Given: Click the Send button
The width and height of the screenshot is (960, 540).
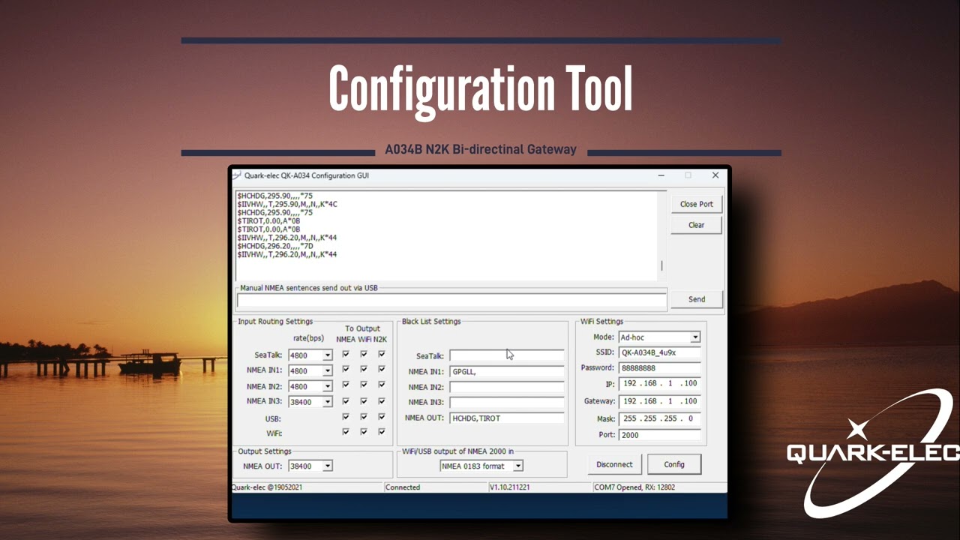Looking at the screenshot, I should click(697, 299).
